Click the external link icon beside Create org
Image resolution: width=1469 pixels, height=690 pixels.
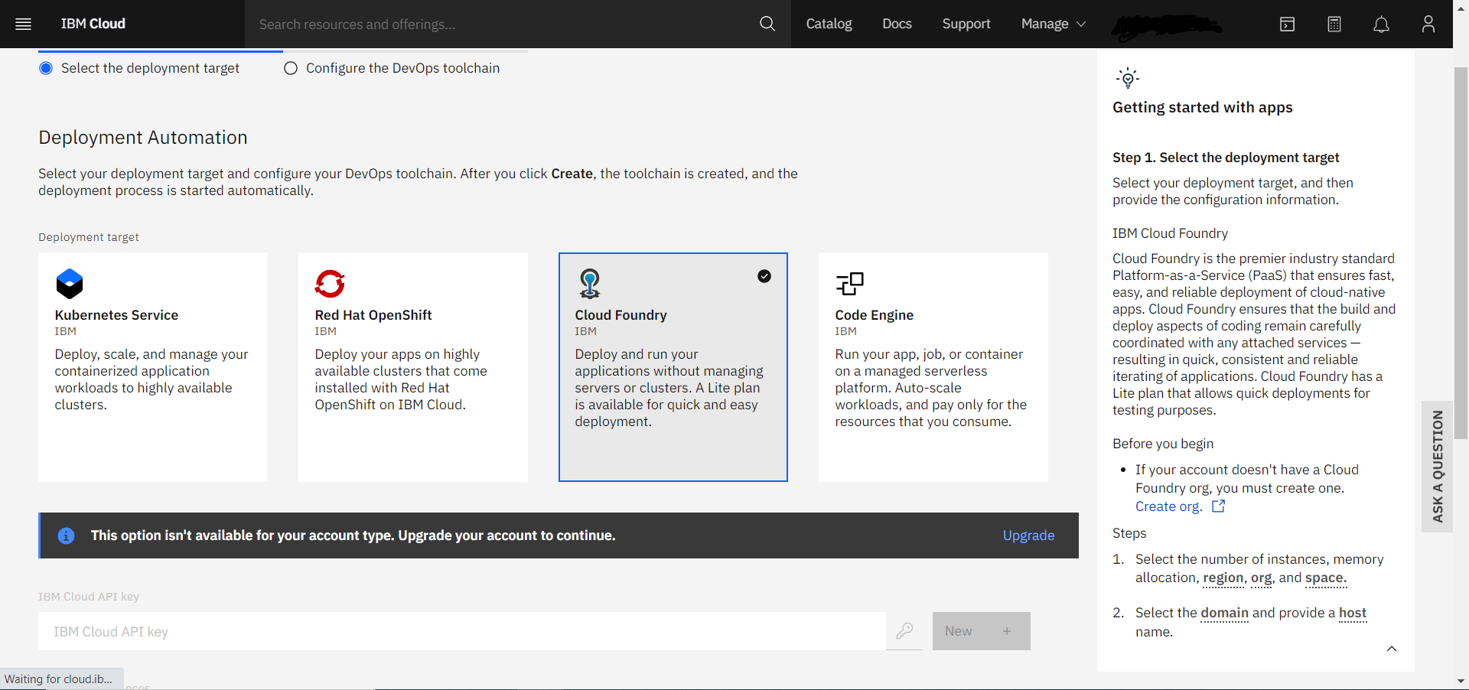click(x=1219, y=506)
